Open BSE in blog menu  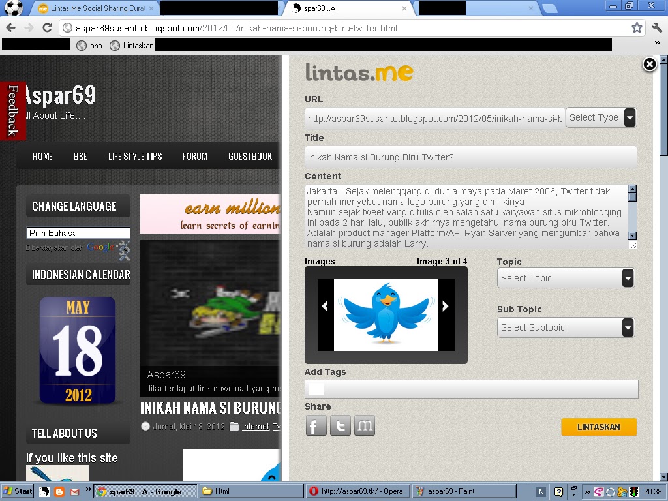tap(80, 157)
